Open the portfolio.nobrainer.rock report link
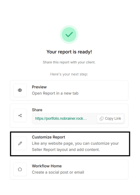This screenshot has width=140, height=195. pyautogui.click(x=61, y=118)
